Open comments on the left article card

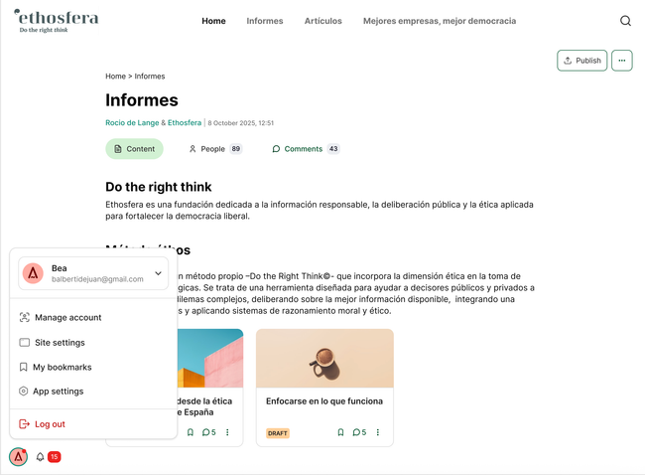tap(208, 433)
